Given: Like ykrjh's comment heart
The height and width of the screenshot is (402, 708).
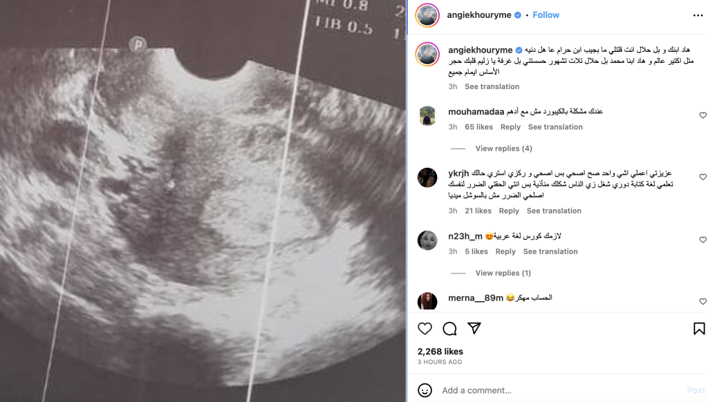Looking at the screenshot, I should pyautogui.click(x=702, y=177).
